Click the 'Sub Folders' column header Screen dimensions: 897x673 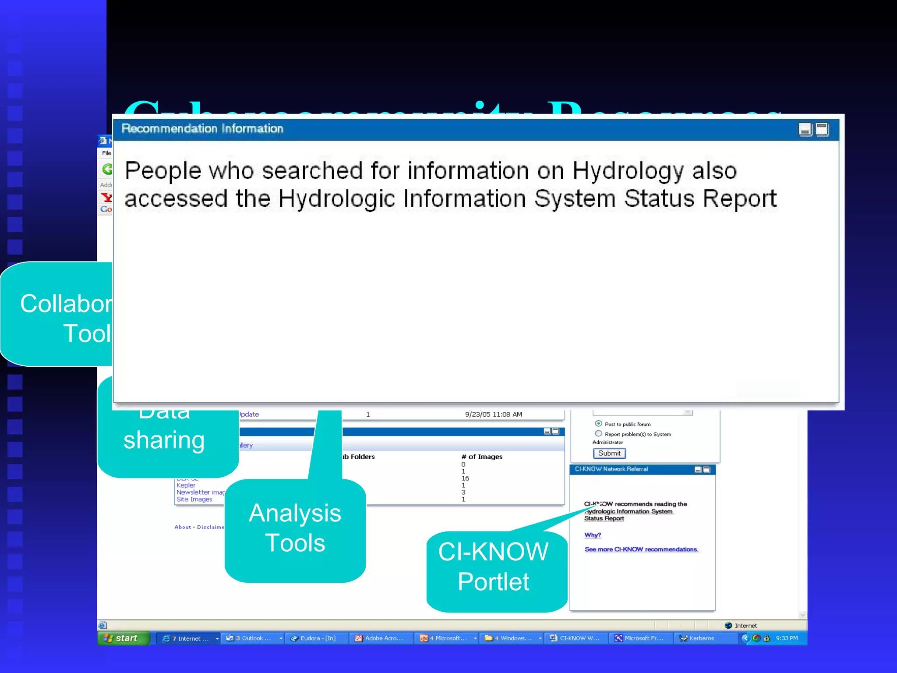coord(359,457)
